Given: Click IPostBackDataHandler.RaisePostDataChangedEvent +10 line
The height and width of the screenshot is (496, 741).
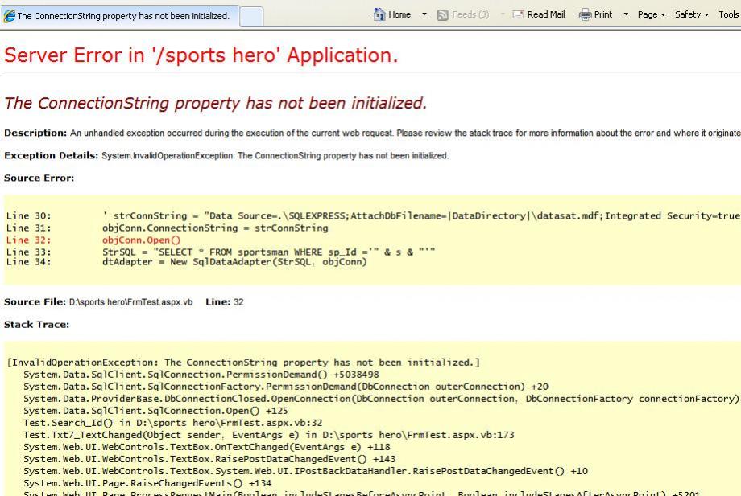Looking at the screenshot, I should pos(306,471).
